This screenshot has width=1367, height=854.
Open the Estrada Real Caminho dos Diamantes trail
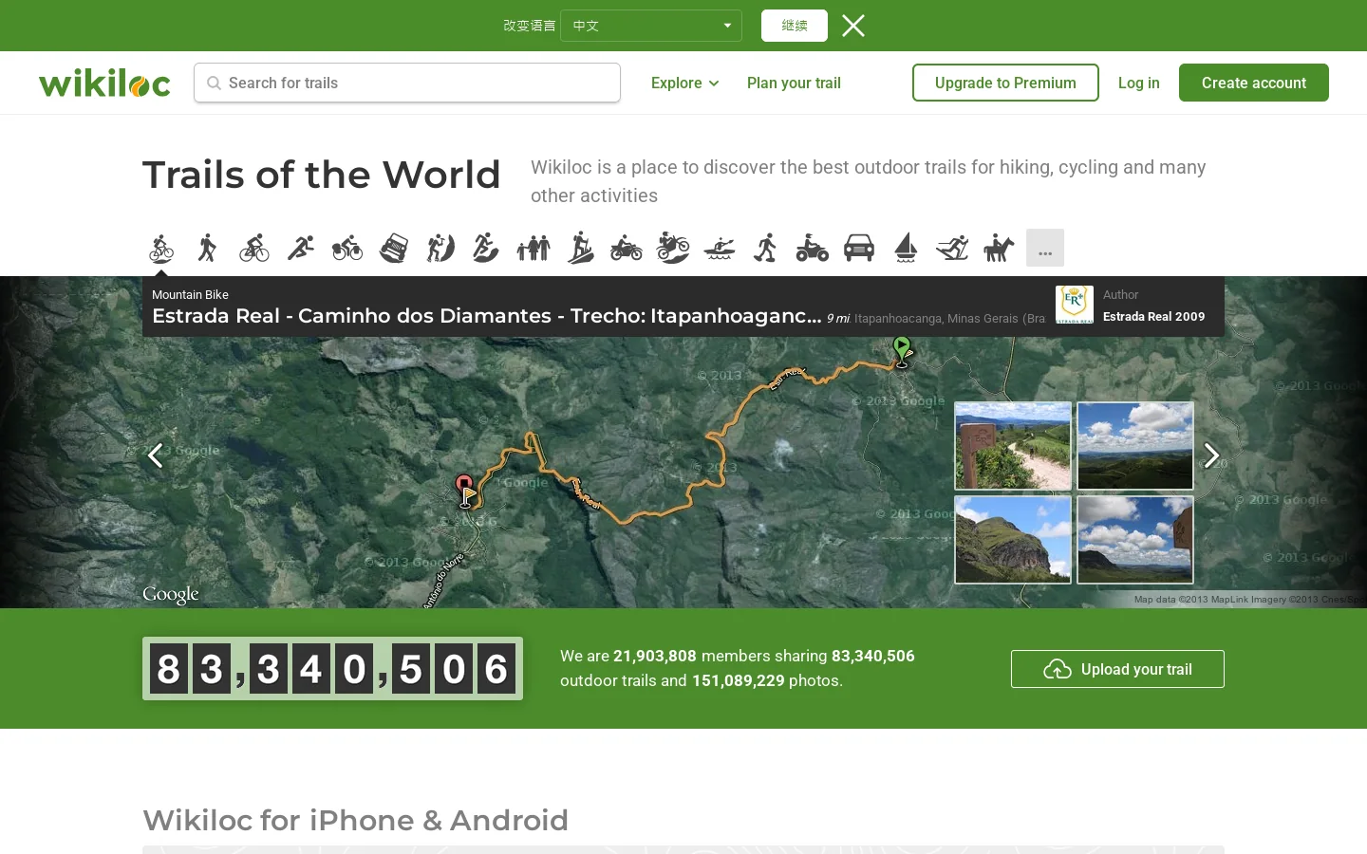pyautogui.click(x=486, y=316)
